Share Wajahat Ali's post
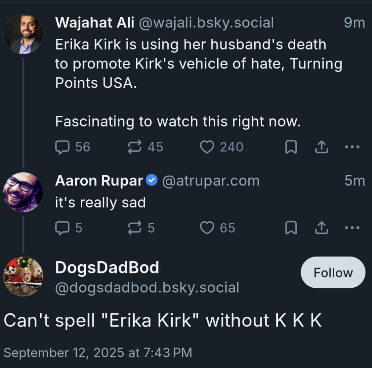The image size is (372, 368). point(321,147)
